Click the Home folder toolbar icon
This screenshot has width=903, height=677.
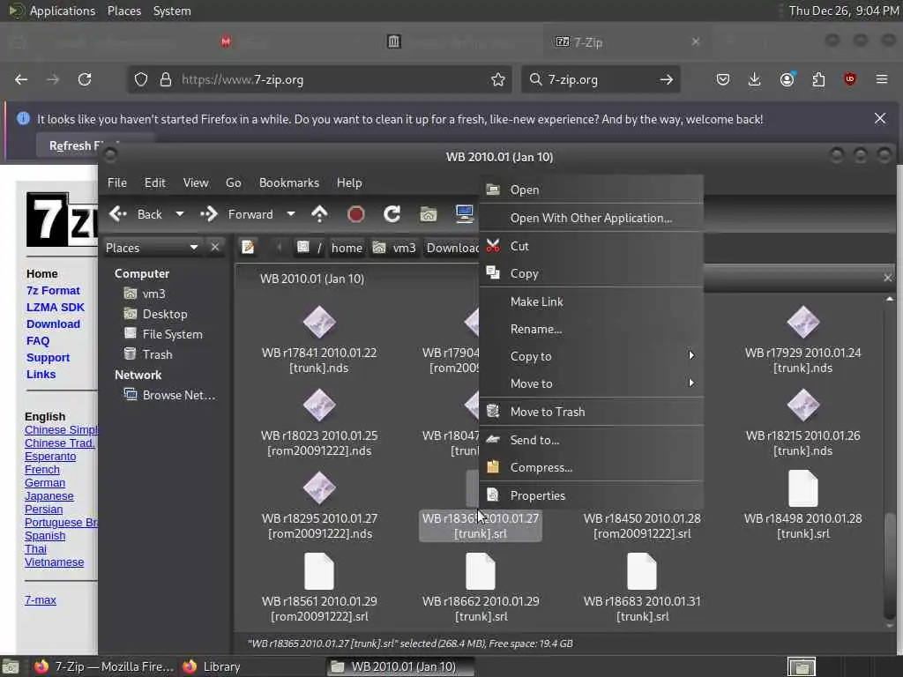(428, 214)
